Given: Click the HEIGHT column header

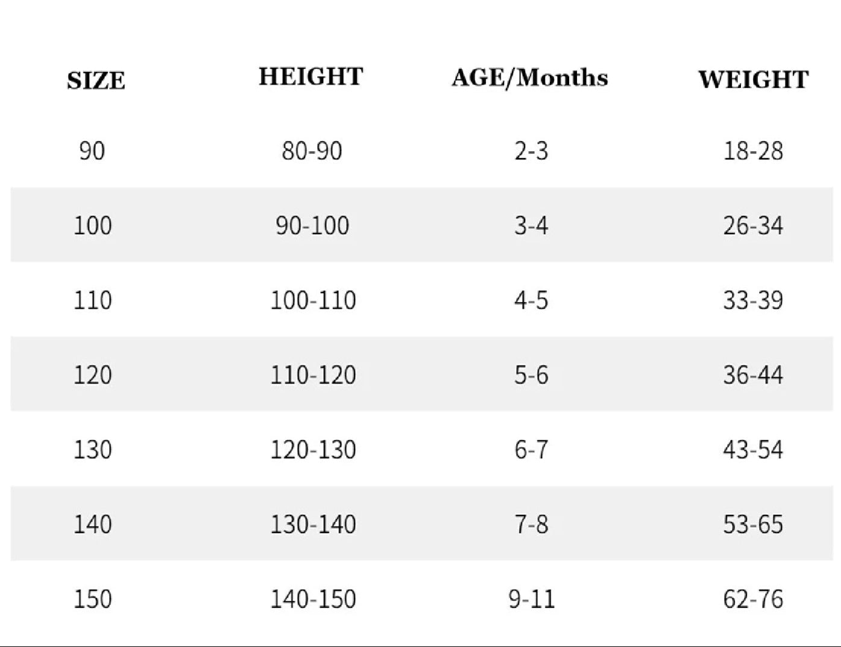Looking at the screenshot, I should [x=310, y=77].
